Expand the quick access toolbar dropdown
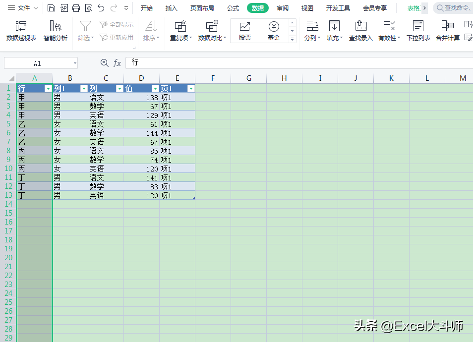Screen dimensions: 473x342 tap(126, 8)
